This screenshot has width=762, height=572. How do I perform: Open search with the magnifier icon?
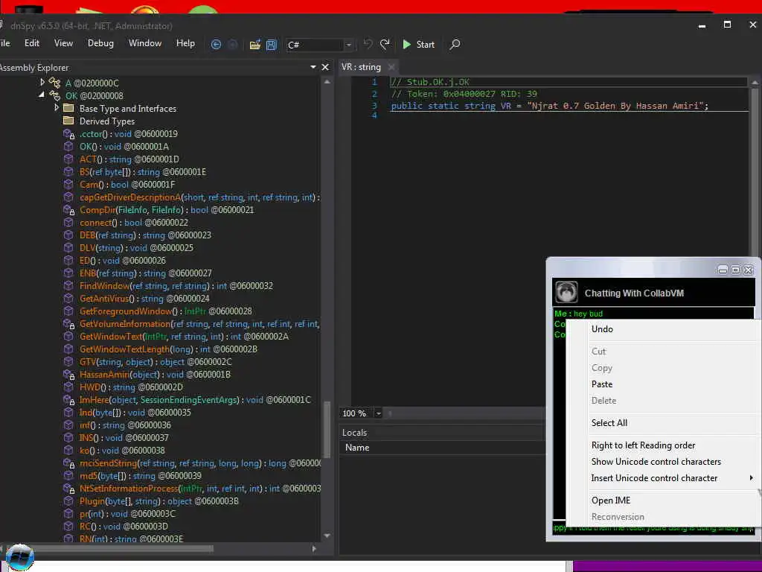pyautogui.click(x=455, y=44)
